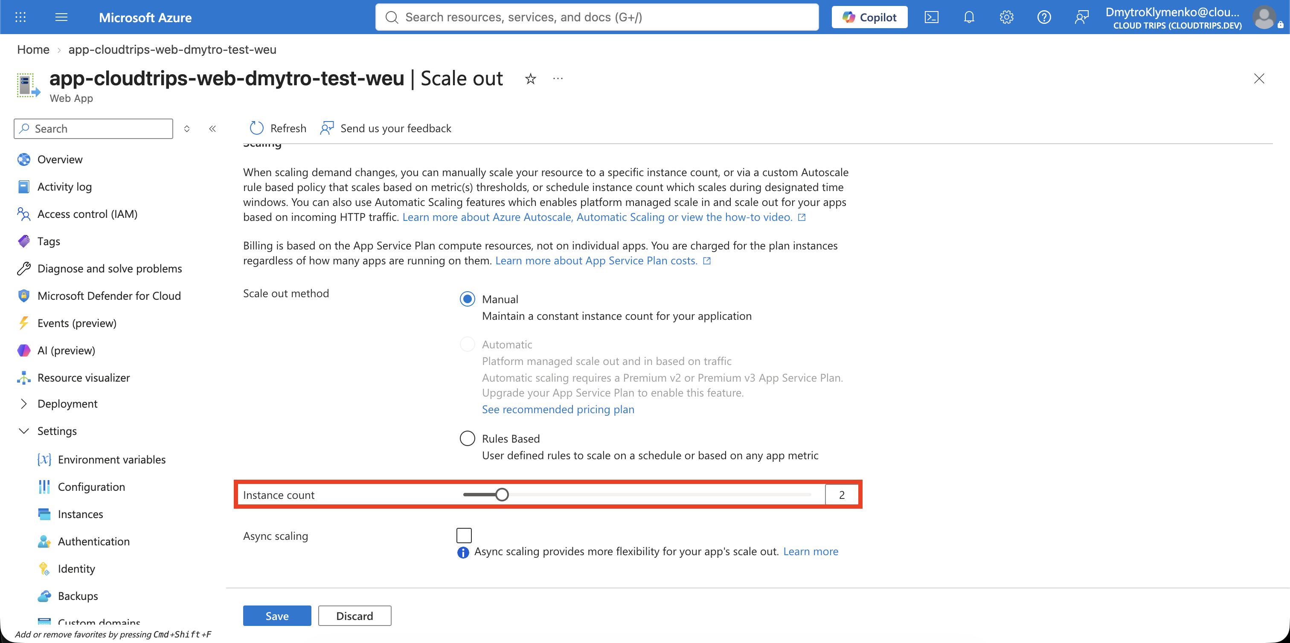
Task: Open Backups settings item
Action: [78, 596]
